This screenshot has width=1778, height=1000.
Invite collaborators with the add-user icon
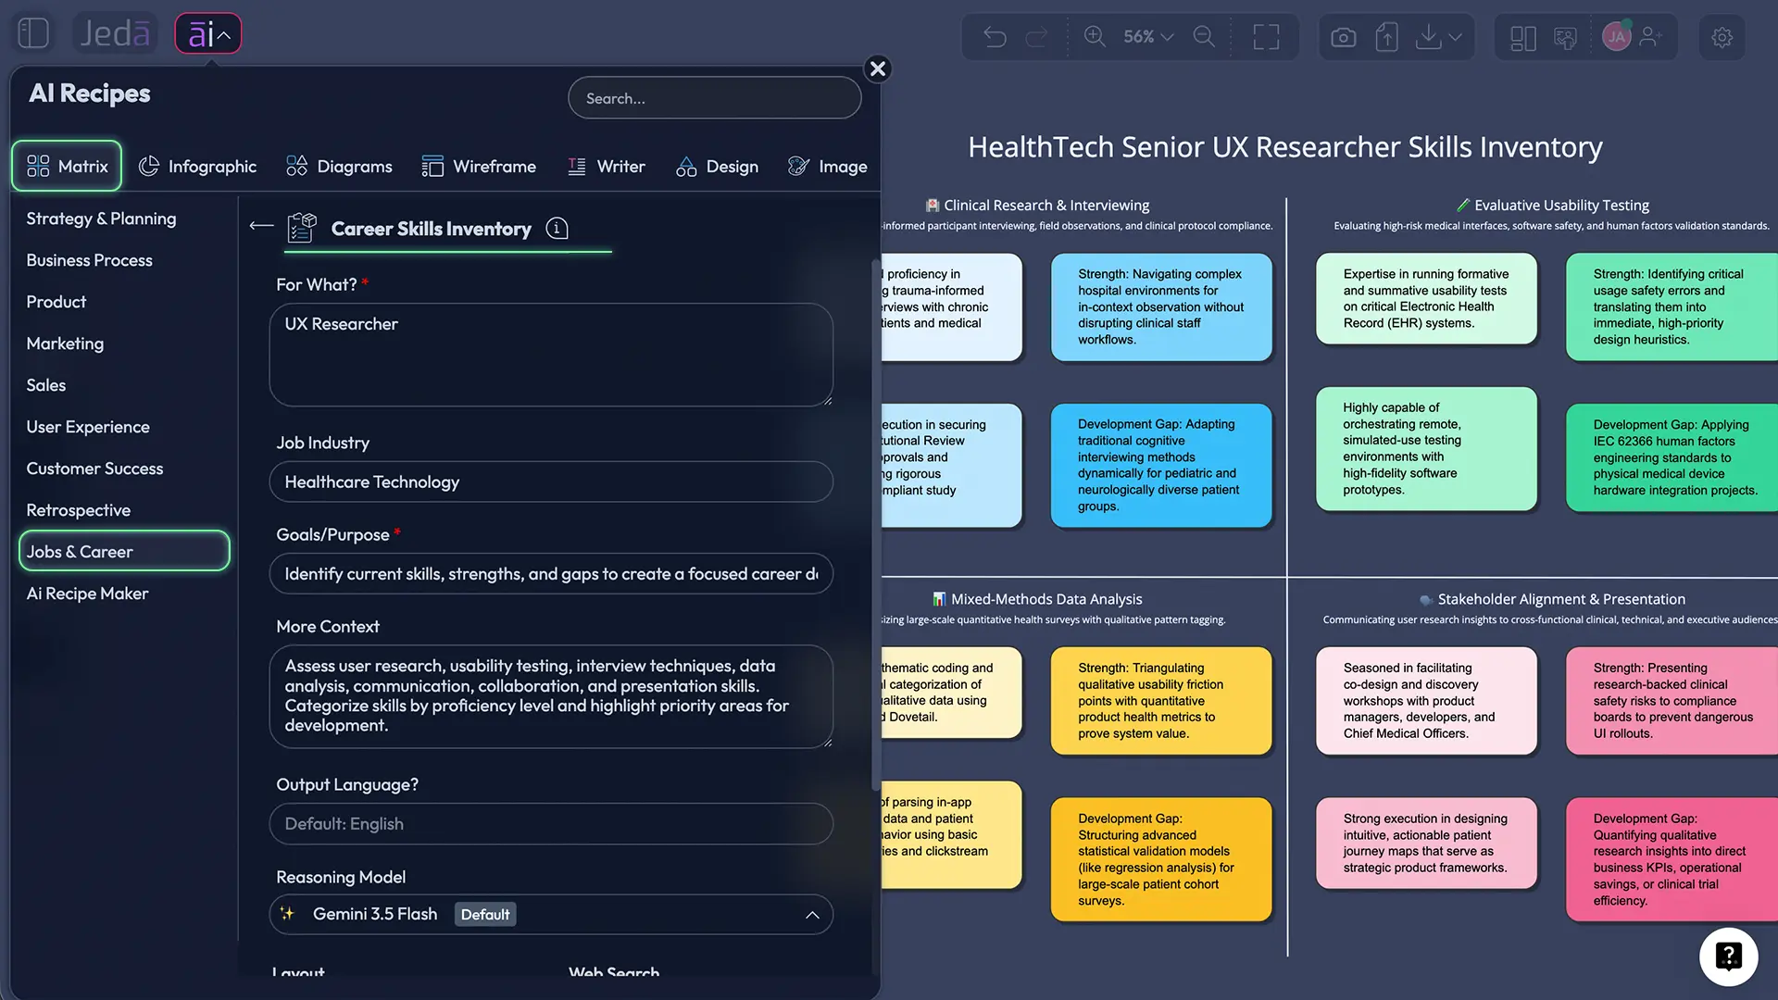pyautogui.click(x=1651, y=37)
